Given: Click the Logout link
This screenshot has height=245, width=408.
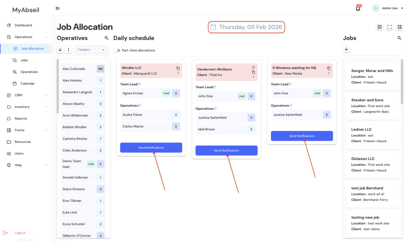Looking at the screenshot, I should (x=20, y=233).
